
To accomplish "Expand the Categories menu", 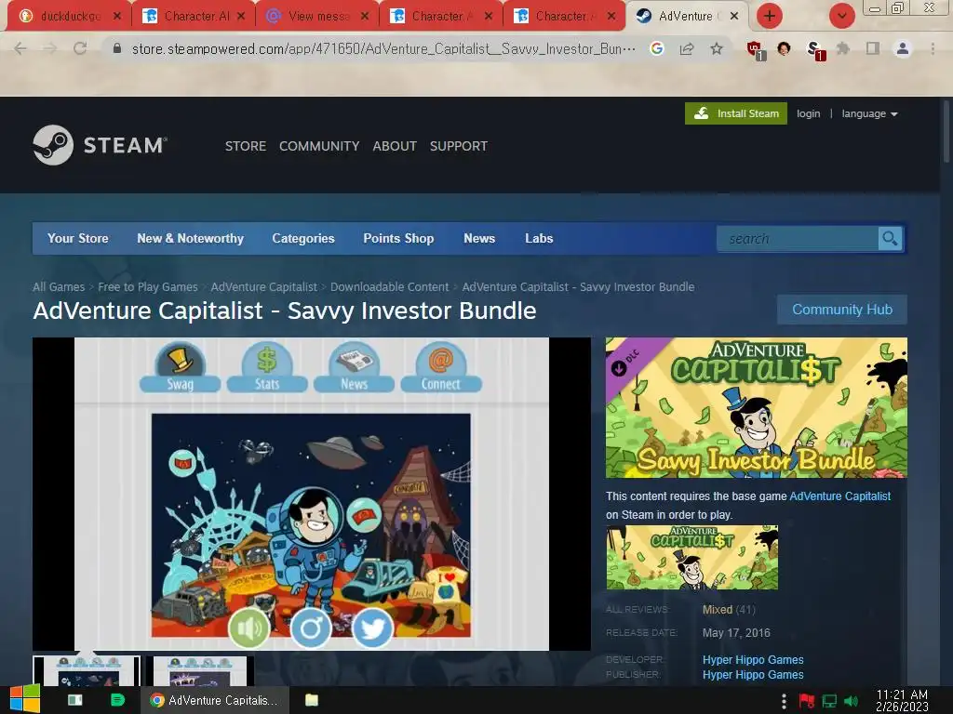I will pyautogui.click(x=303, y=239).
